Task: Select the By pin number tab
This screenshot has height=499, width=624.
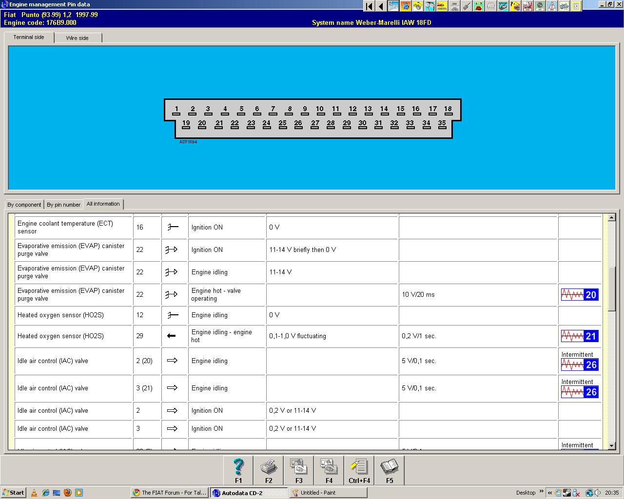Action: point(64,205)
